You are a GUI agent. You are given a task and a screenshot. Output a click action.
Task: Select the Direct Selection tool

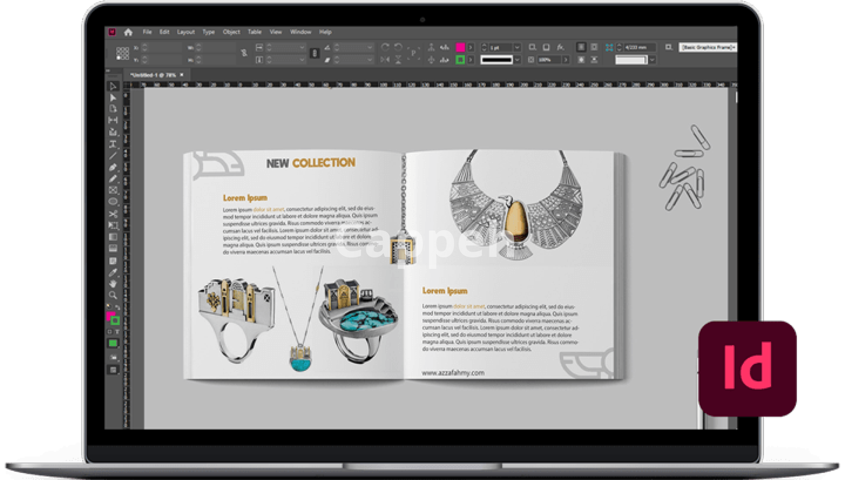(x=113, y=98)
